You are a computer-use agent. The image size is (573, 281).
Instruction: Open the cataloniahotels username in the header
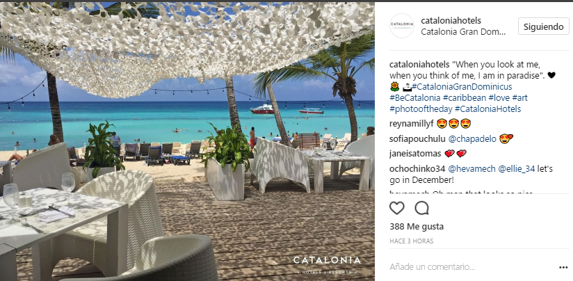coord(451,20)
